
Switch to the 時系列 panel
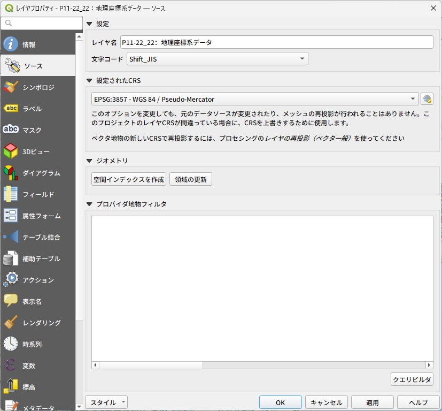38,344
